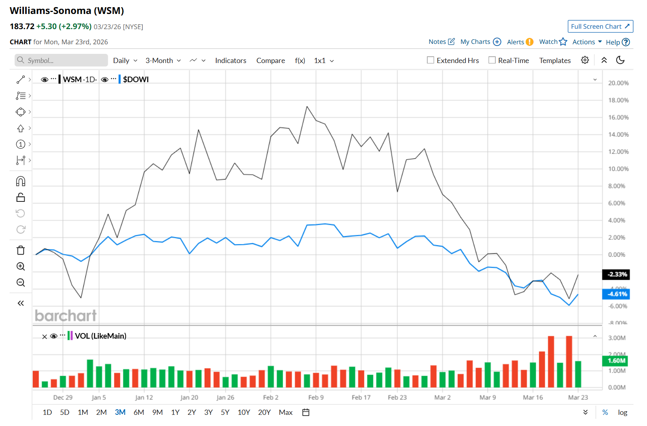Click the Mar 23 volume bar
The image size is (647, 426).
click(x=578, y=374)
